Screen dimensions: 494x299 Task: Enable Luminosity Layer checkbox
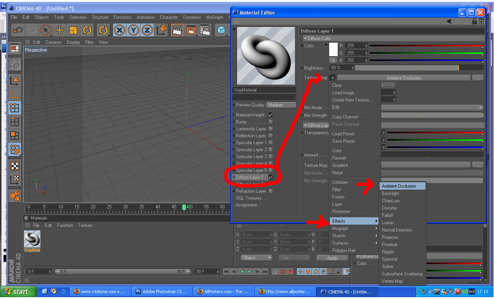click(x=270, y=128)
